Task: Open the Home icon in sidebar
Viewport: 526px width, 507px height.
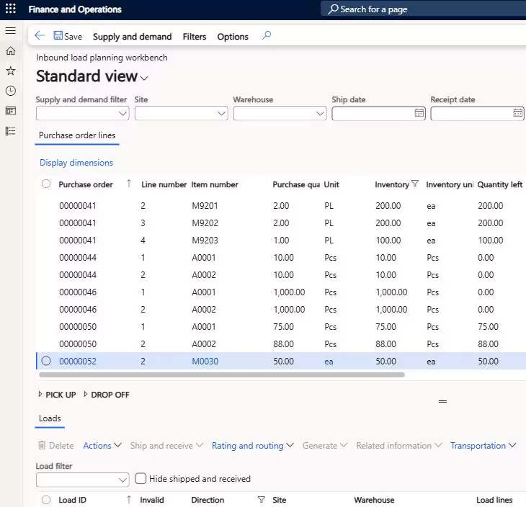Action: 10,51
